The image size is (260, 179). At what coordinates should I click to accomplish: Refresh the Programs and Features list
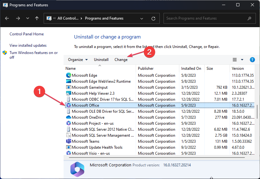point(153,18)
